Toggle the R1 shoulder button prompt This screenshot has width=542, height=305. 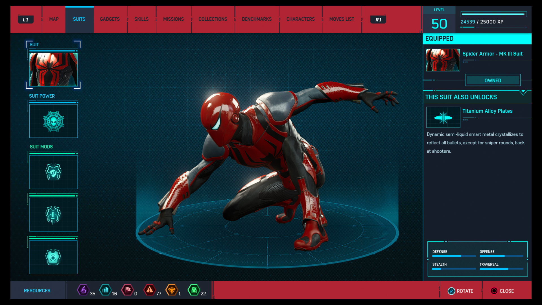pos(378,19)
